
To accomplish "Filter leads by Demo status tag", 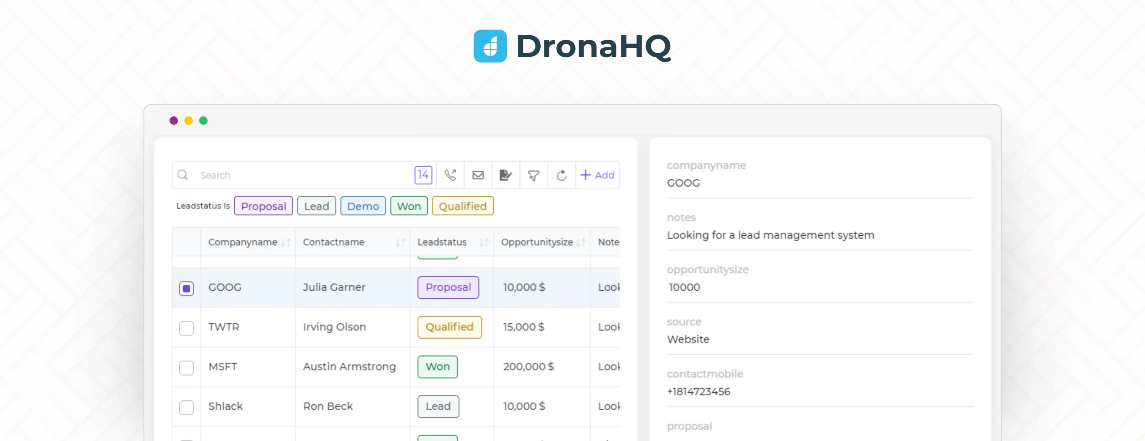I will coord(363,206).
